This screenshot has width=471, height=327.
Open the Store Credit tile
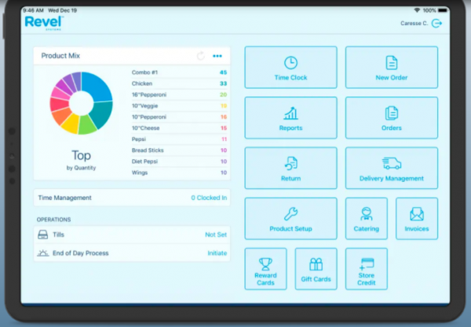tap(366, 269)
